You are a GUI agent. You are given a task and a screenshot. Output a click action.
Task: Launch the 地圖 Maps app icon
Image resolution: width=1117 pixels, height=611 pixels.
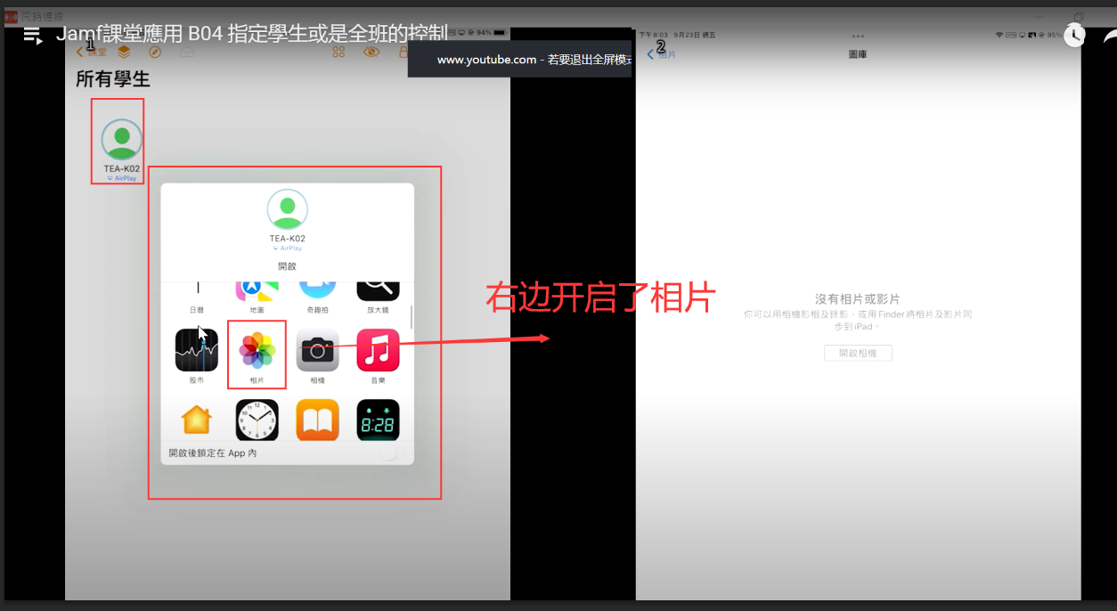(x=257, y=289)
